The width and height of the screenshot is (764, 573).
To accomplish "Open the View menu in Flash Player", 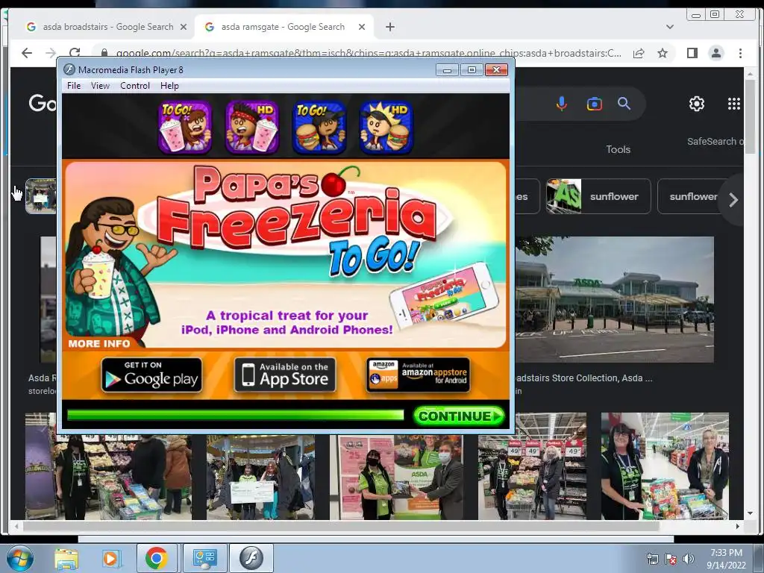I will pyautogui.click(x=101, y=86).
